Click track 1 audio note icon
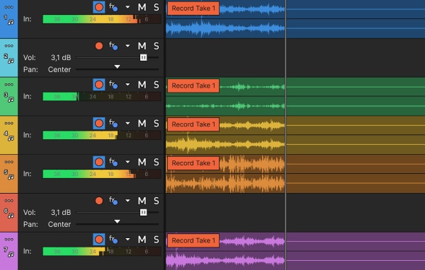 pos(11,22)
